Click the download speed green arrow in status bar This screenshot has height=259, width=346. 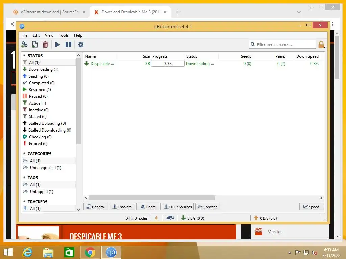(x=183, y=218)
